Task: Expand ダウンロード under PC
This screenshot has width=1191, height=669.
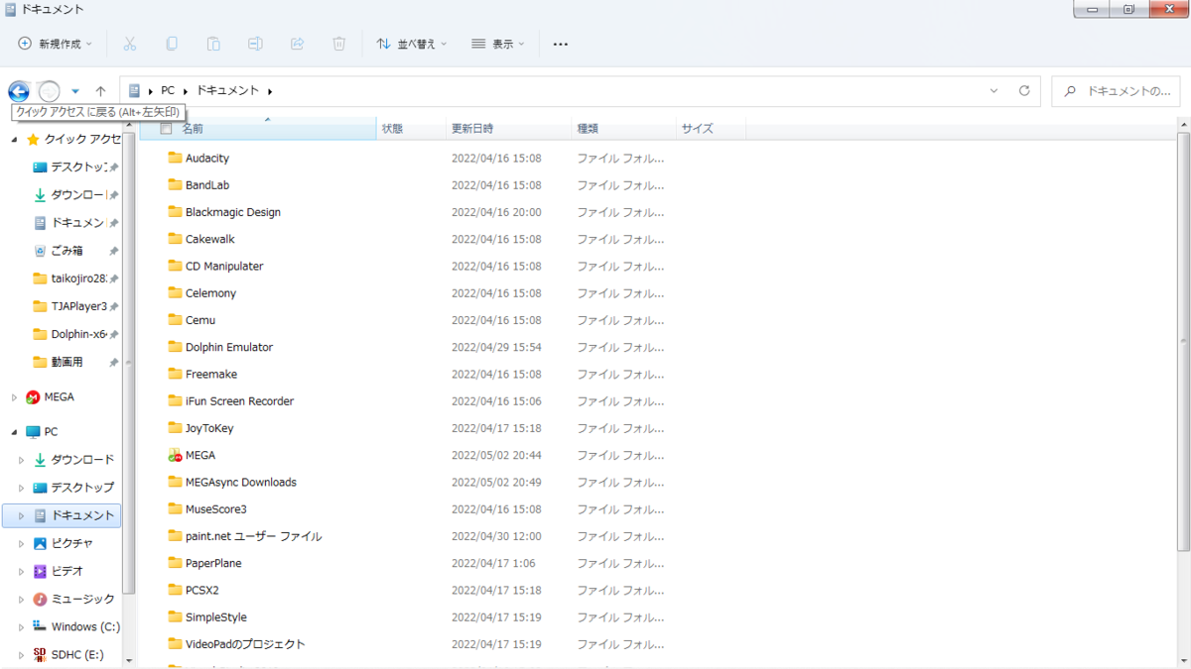Action: (x=22, y=460)
